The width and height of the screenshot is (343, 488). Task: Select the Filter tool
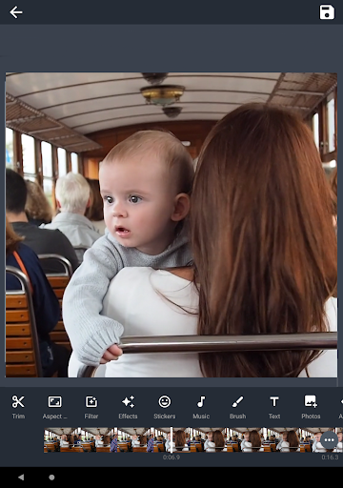(91, 407)
